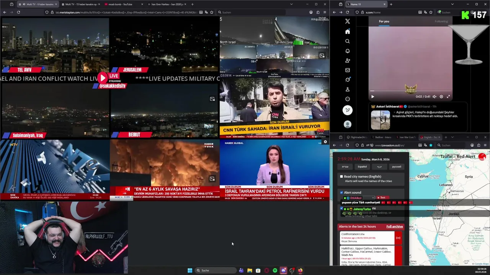Toggle 'Alert sound' checkbox

pos(341,192)
